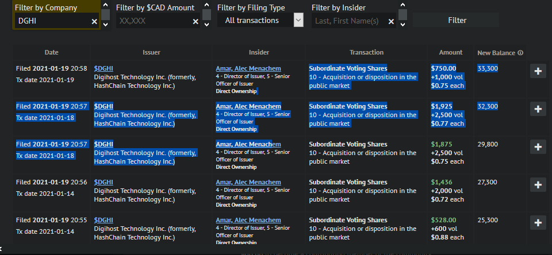Screen dimensions: 552x255
Task: Click the plus button for the 29,800 balance row
Action: tap(538, 147)
